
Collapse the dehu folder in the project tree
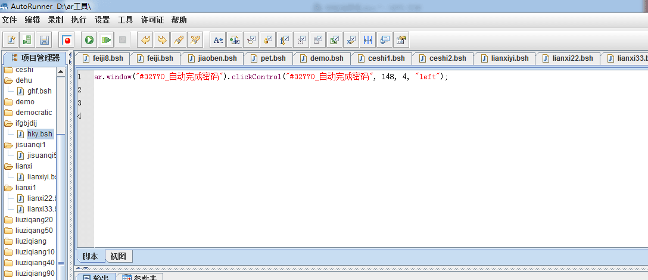[x=8, y=80]
